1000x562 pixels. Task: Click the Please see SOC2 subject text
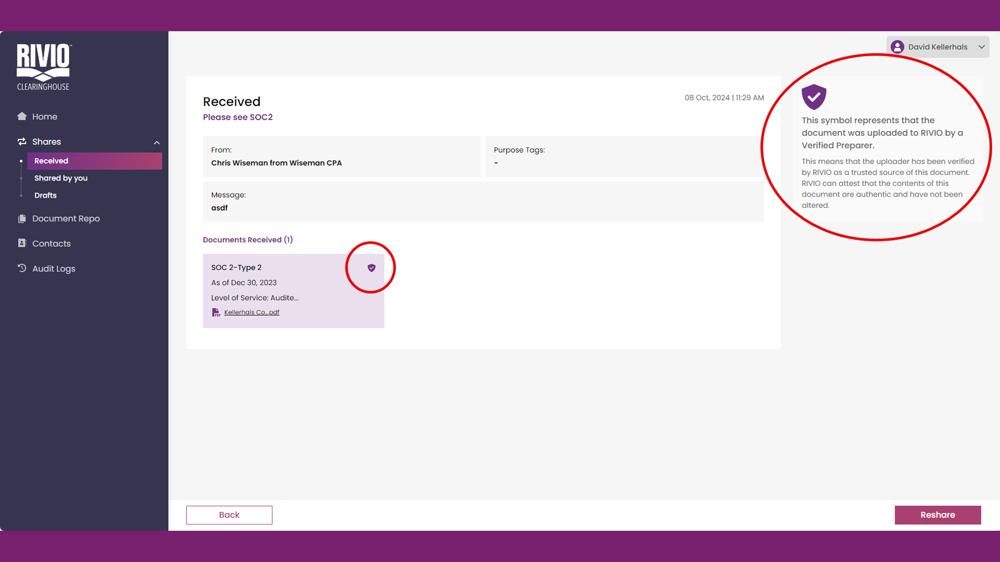[238, 117]
